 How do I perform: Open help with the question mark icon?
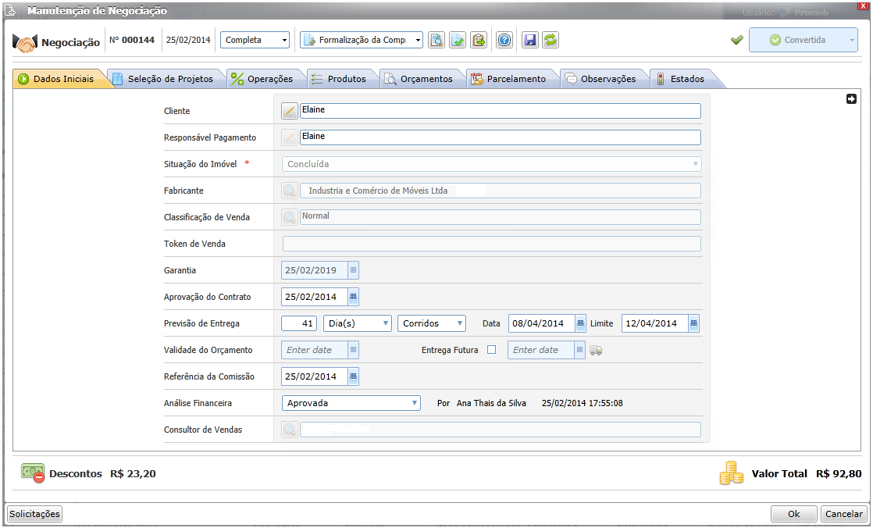point(504,40)
